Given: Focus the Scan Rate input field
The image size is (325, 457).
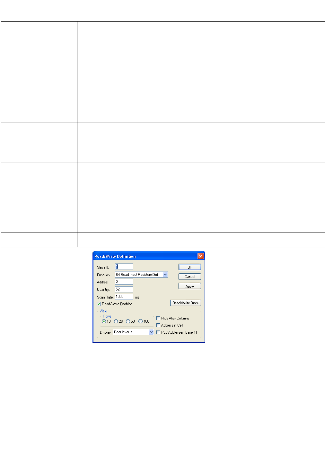Looking at the screenshot, I should click(x=124, y=297).
